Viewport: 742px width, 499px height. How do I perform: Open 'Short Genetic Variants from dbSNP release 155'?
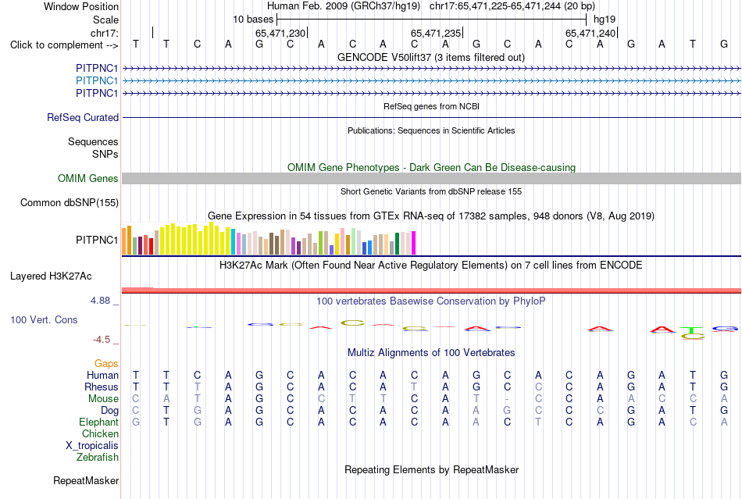[431, 191]
